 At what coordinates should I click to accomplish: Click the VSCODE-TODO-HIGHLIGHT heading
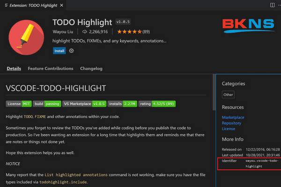56,88
